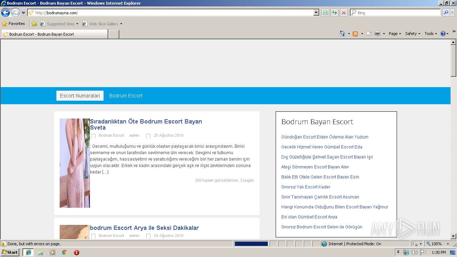The height and width of the screenshot is (257, 457).
Task: Open a new tab button
Action: 114,34
